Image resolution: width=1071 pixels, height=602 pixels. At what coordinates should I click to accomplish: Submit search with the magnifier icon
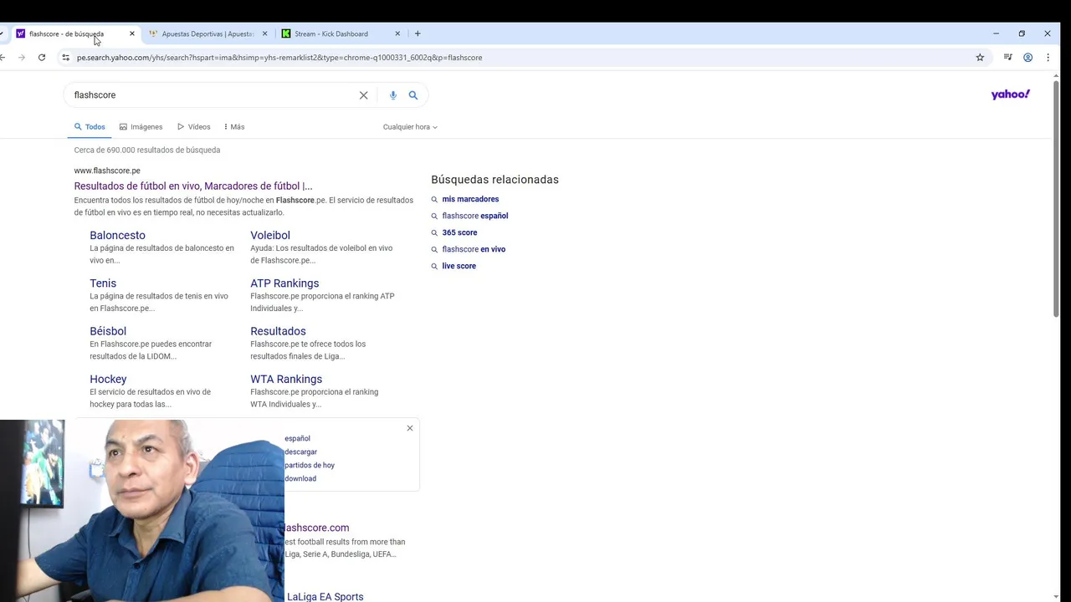(413, 95)
